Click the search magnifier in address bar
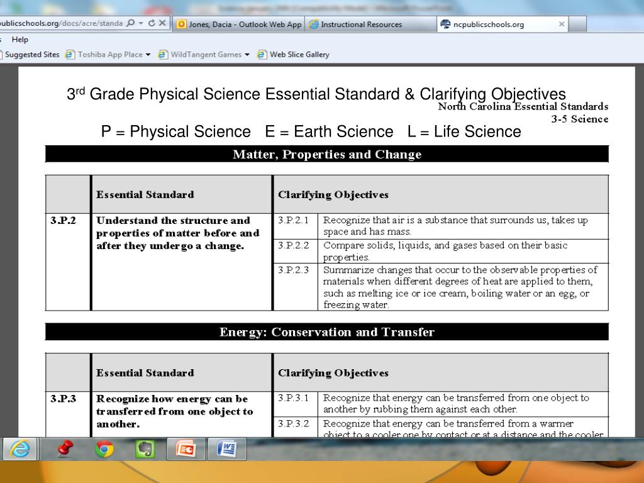The image size is (644, 483). 131,23
